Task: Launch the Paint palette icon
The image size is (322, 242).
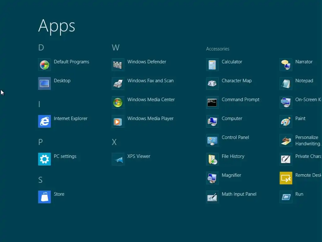Action: point(286,121)
